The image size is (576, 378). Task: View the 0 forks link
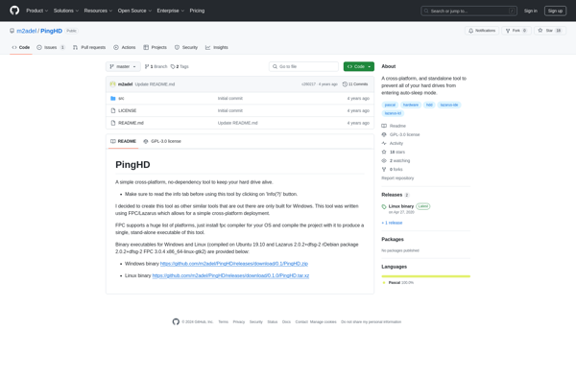[392, 170]
